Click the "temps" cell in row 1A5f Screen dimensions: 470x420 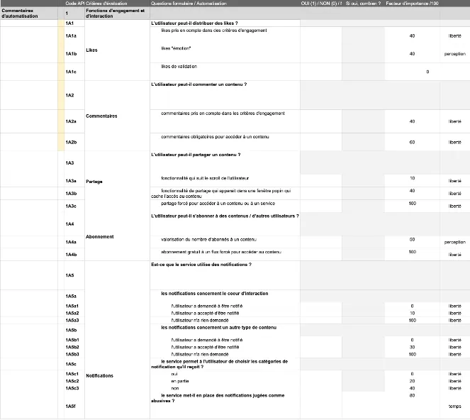(454, 407)
